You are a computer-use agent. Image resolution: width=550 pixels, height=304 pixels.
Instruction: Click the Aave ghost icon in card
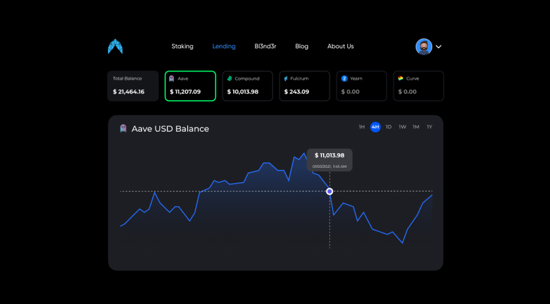point(171,79)
